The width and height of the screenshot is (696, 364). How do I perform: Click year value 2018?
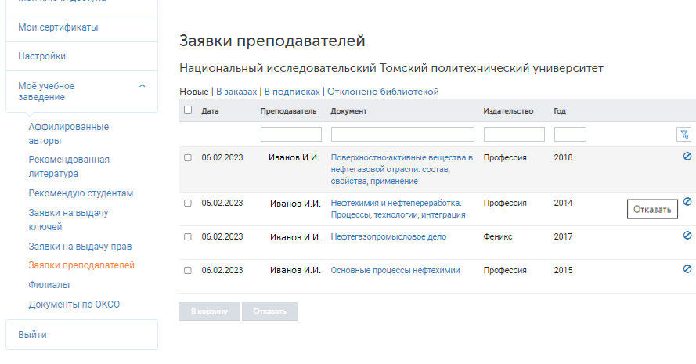pos(563,157)
